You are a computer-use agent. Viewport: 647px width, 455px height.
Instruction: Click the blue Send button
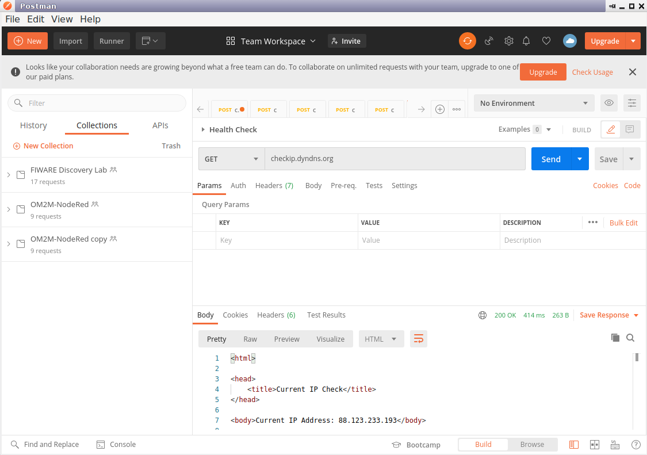551,159
